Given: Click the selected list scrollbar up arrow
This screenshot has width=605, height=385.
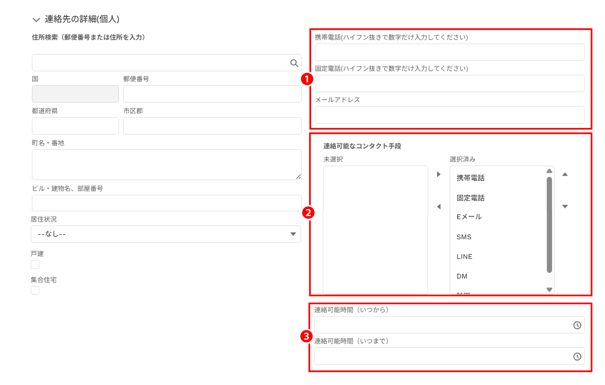Looking at the screenshot, I should pyautogui.click(x=549, y=171).
